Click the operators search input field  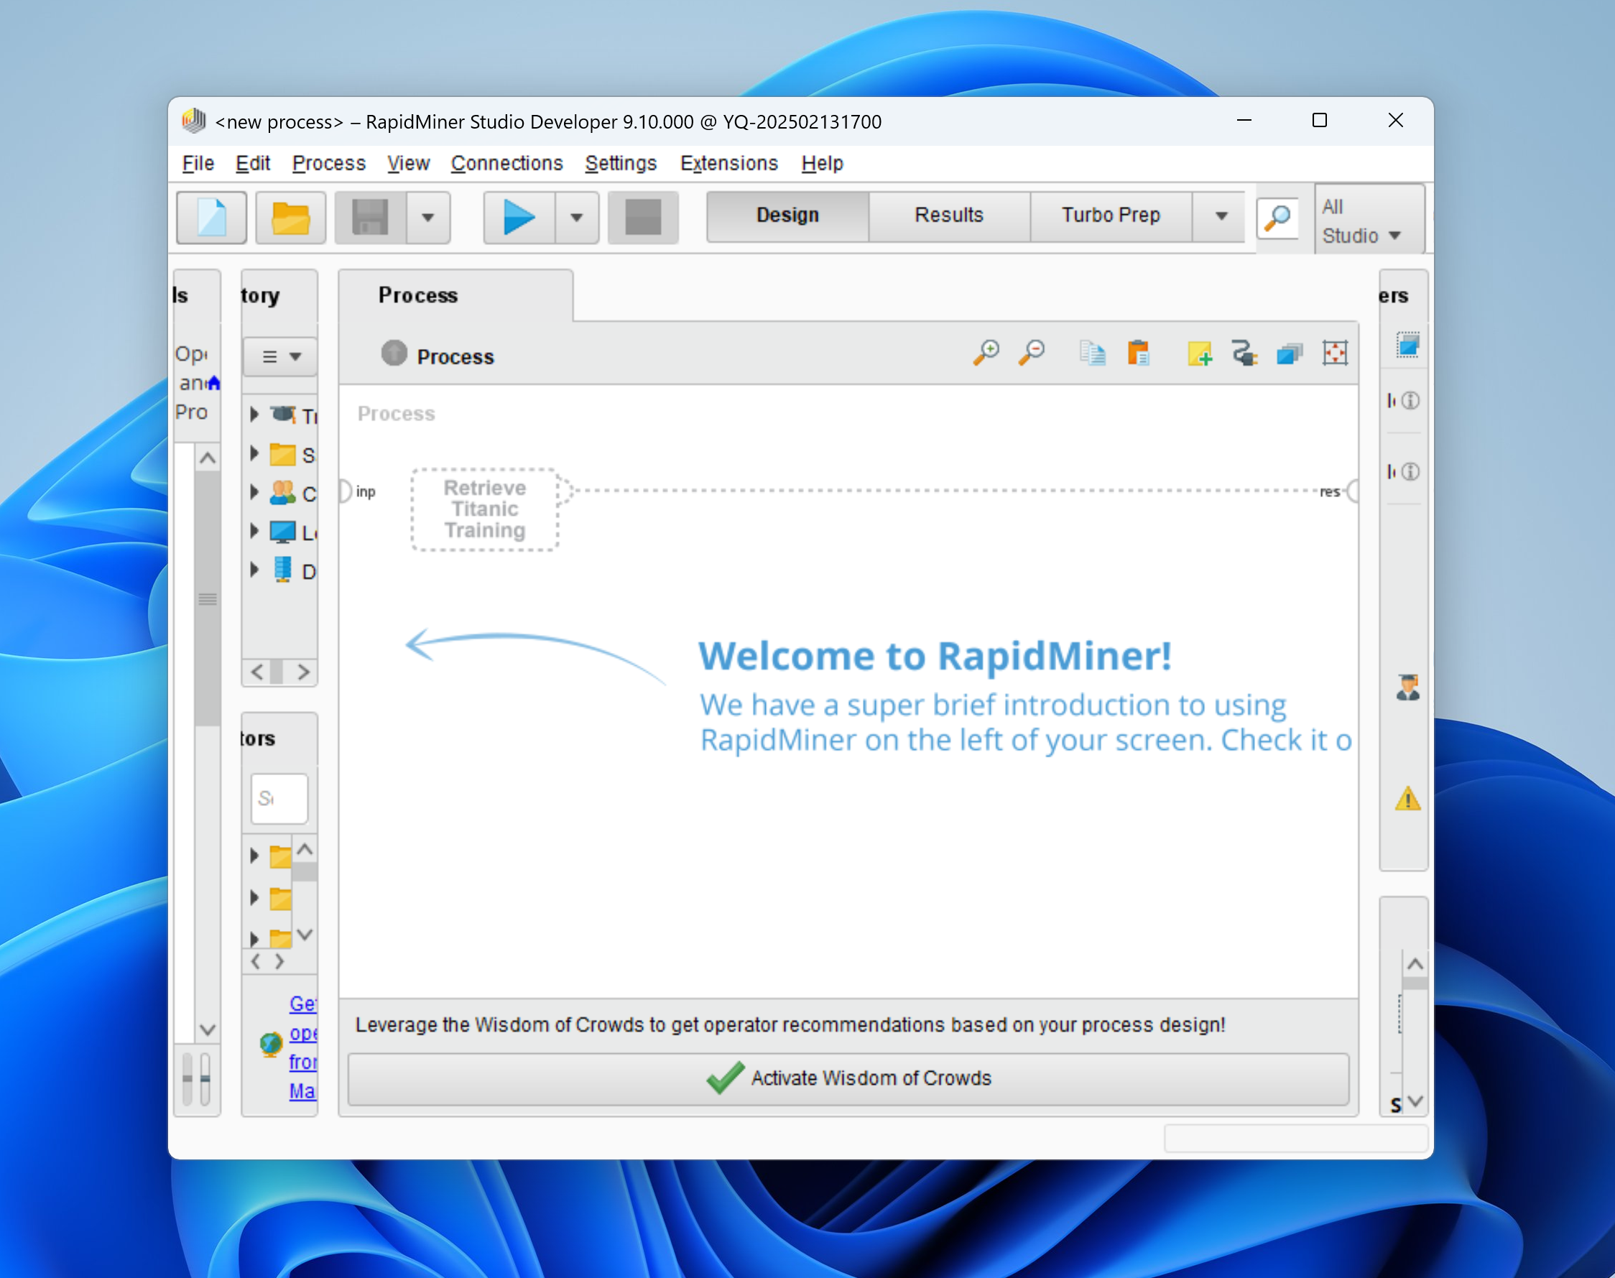click(x=279, y=798)
